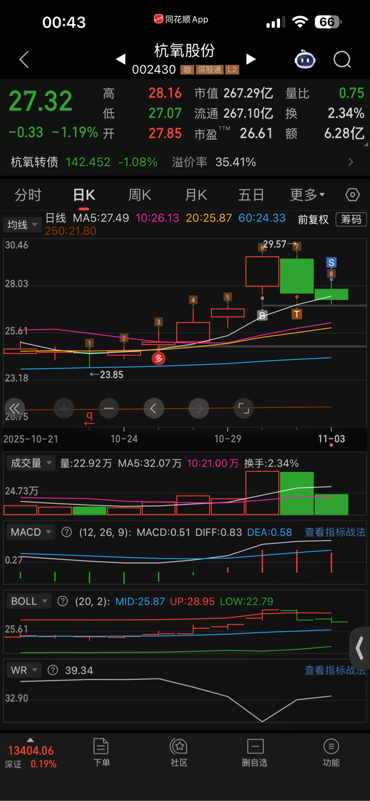Tap the blue S sell marker
Image resolution: width=370 pixels, height=801 pixels.
coord(331,263)
